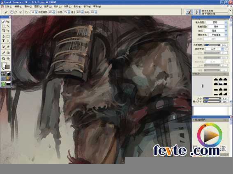Select the Eraser tool
Viewport: 233px width, 174px height.
click(8, 47)
